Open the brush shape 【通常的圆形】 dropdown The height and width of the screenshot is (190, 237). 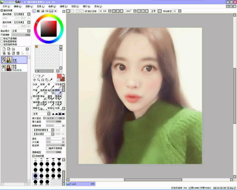point(52,130)
